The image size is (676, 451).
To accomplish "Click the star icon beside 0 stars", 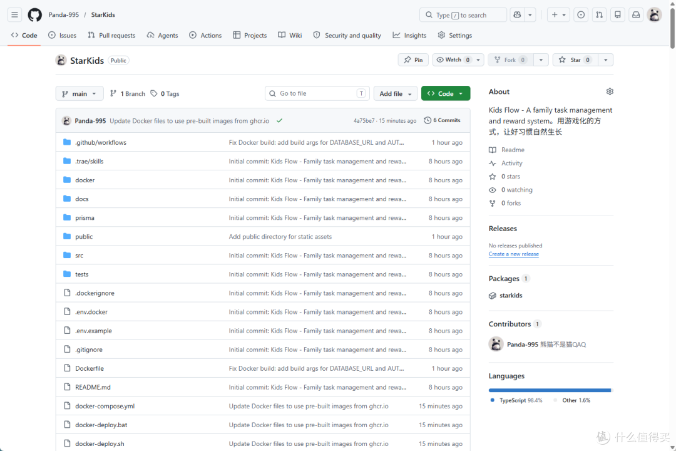I will tap(493, 177).
